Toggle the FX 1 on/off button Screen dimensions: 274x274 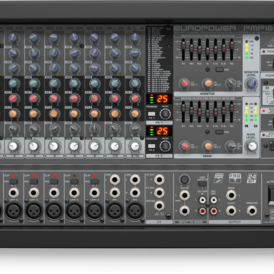tap(151, 114)
